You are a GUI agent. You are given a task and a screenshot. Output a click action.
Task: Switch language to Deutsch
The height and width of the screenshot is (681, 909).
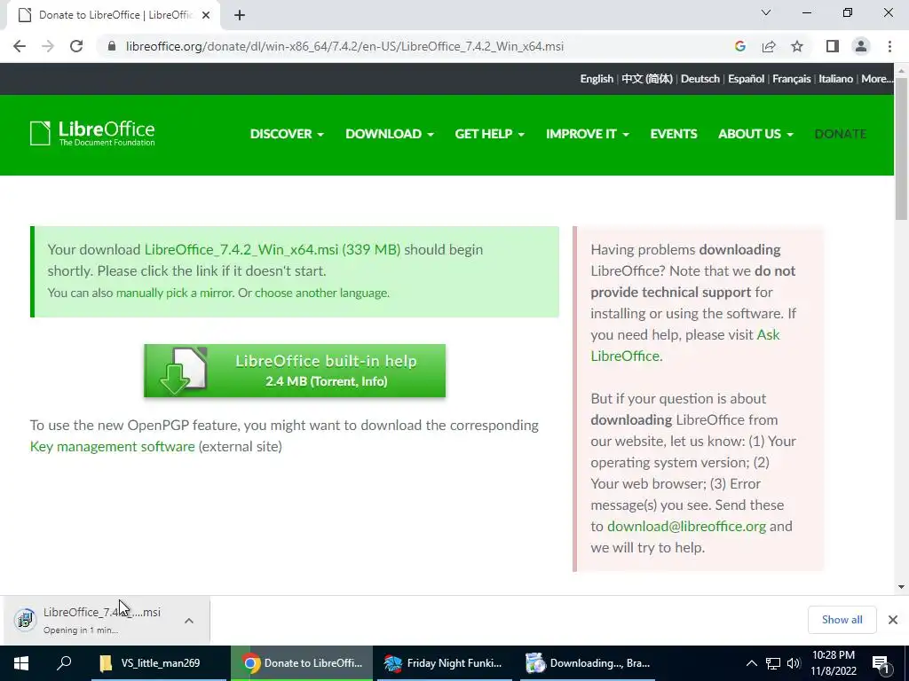[x=700, y=79]
